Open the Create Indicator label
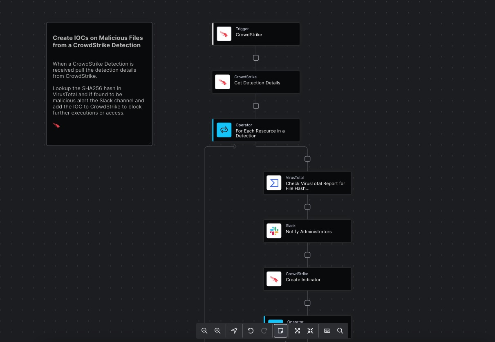Image resolution: width=495 pixels, height=342 pixels. pyautogui.click(x=303, y=280)
